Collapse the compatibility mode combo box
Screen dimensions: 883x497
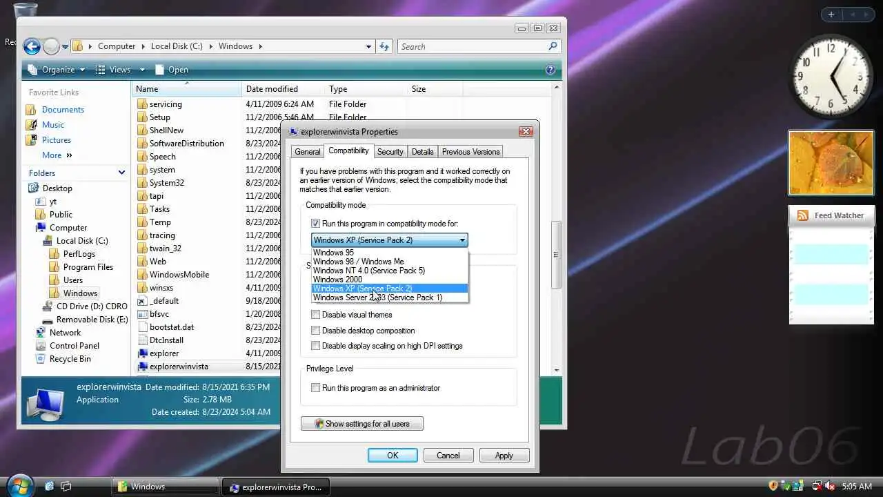(462, 240)
